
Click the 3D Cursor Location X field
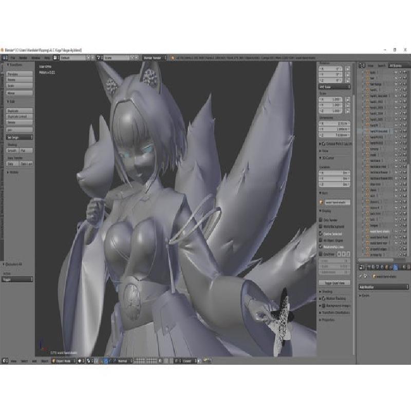(x=334, y=173)
